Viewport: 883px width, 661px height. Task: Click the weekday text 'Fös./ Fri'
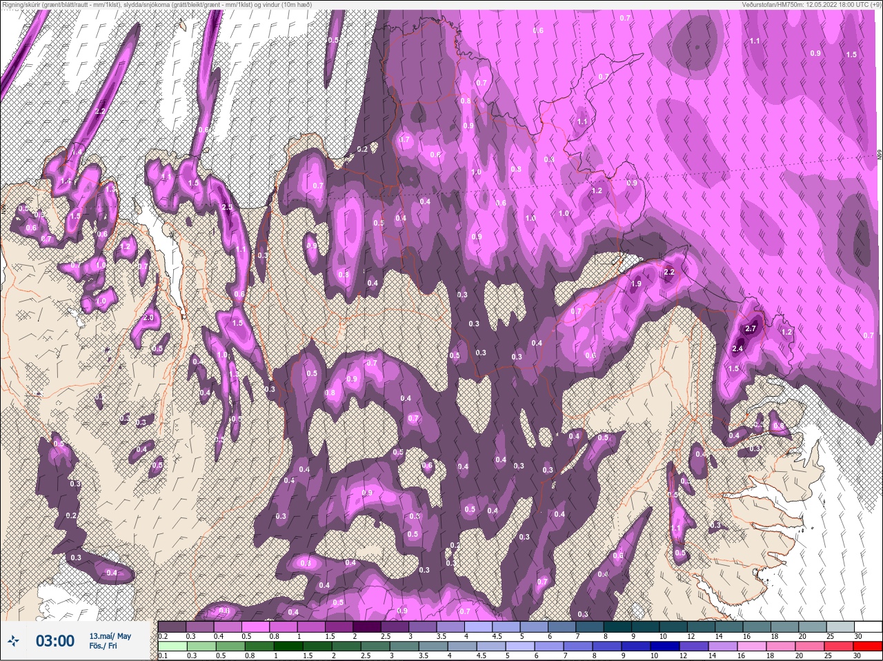pyautogui.click(x=103, y=646)
